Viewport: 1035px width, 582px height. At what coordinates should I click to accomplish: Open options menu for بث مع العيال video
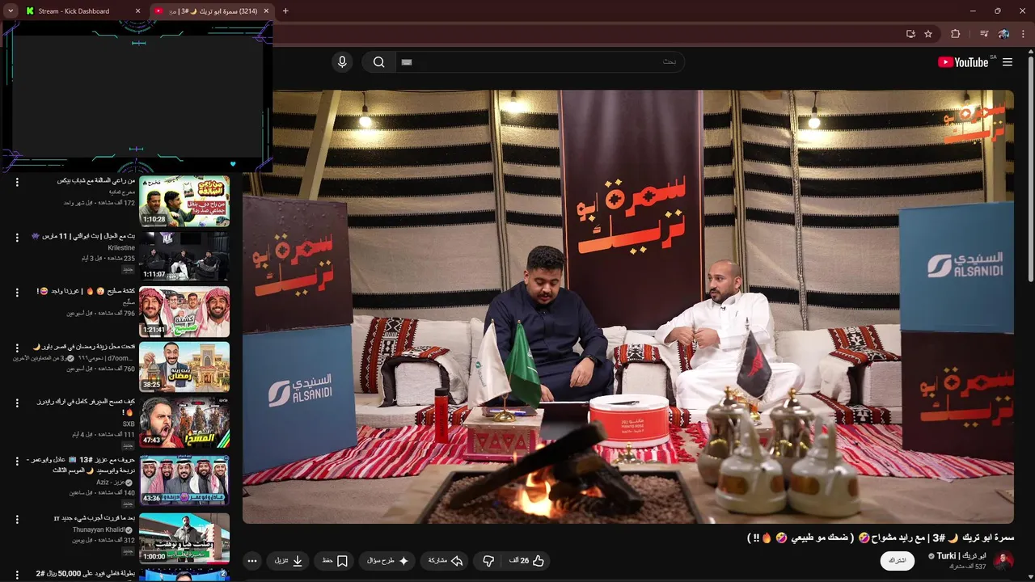[x=17, y=237]
